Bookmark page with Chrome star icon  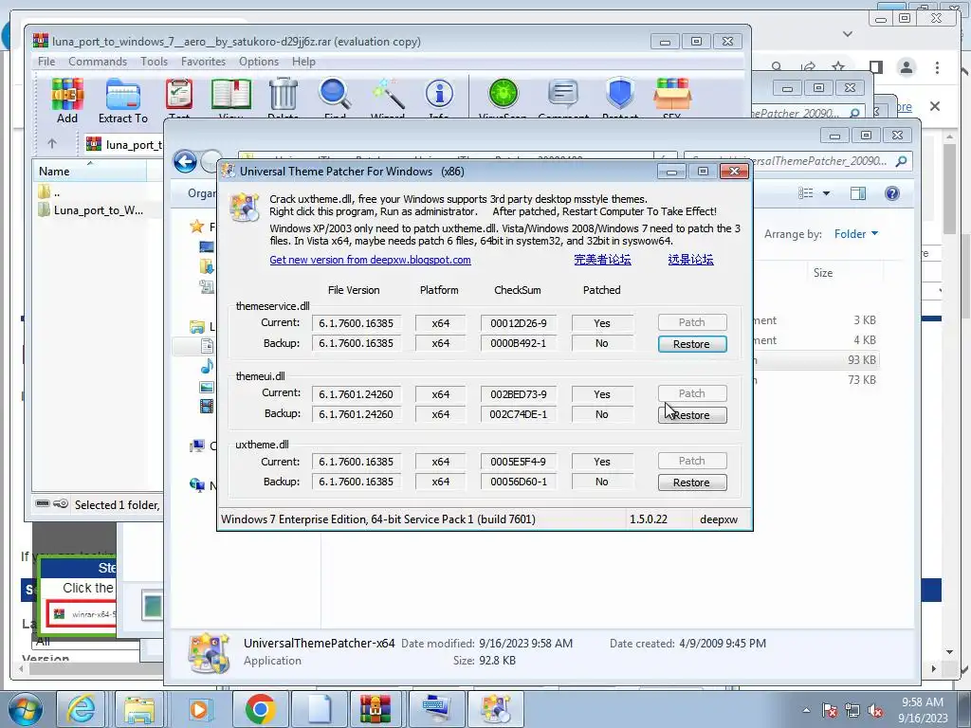coord(838,67)
